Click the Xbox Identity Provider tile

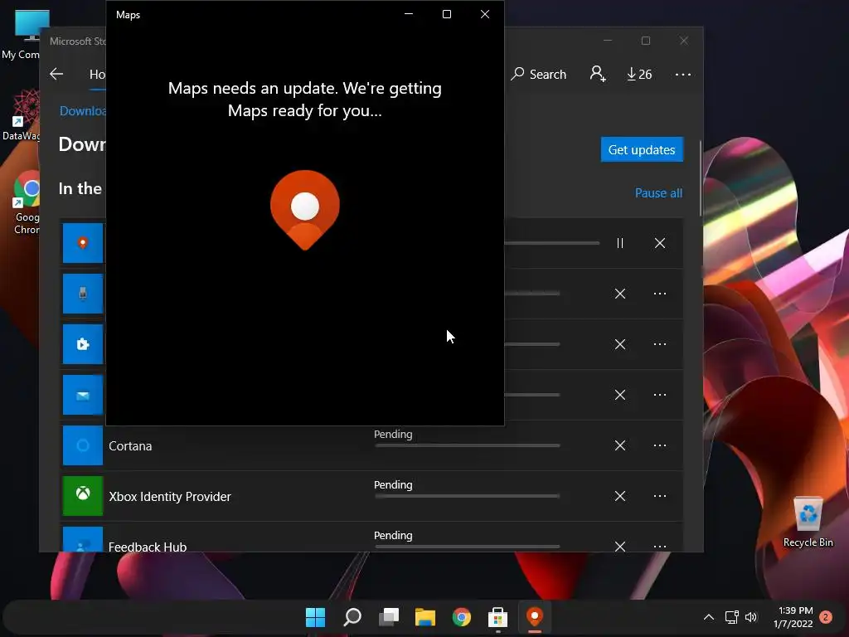83,496
